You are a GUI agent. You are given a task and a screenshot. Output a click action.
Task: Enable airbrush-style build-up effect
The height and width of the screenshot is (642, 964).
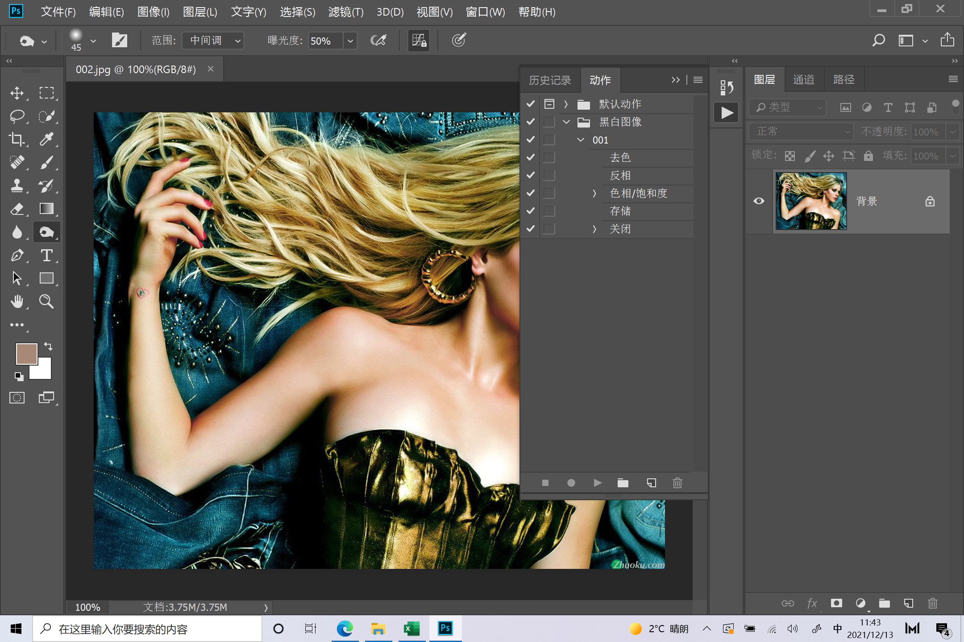379,41
